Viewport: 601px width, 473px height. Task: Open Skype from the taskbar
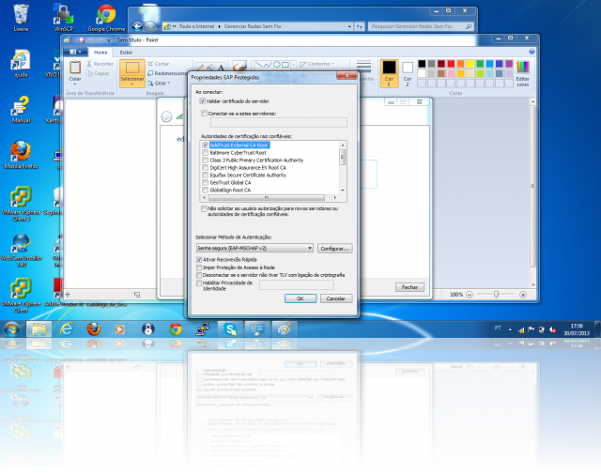tap(230, 329)
